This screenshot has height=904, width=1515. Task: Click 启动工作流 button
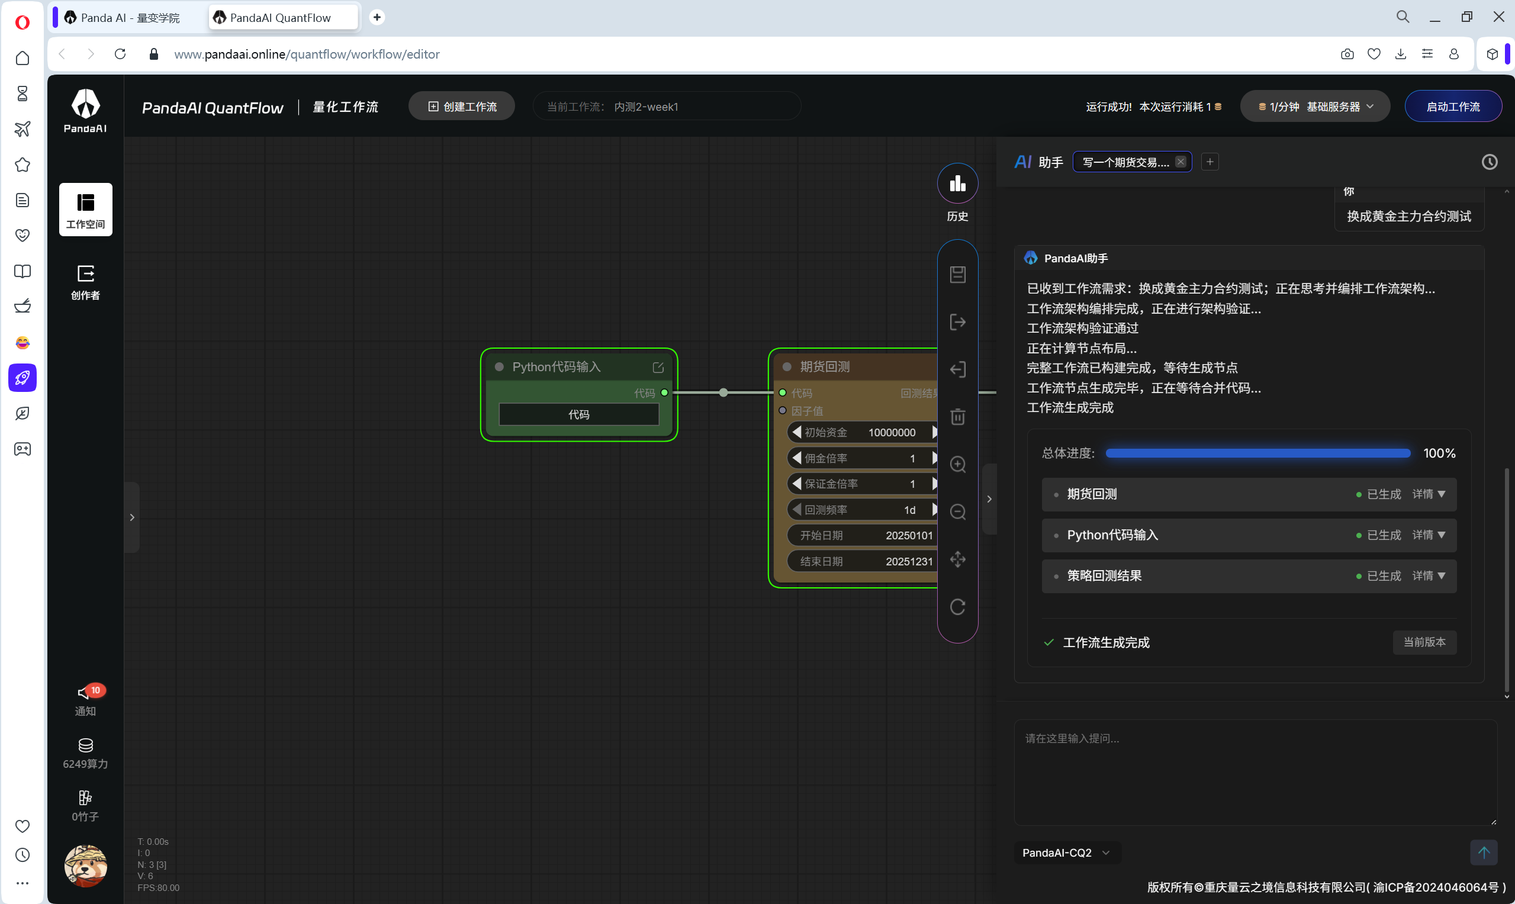[1452, 107]
